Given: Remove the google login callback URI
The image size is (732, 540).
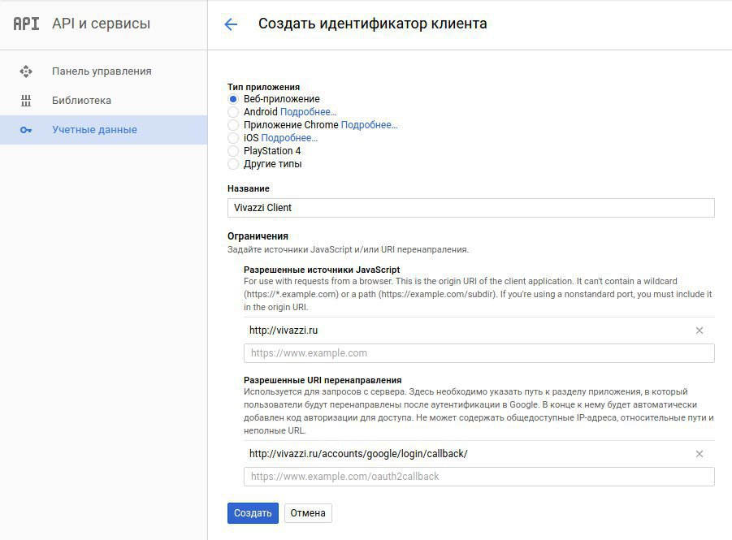Looking at the screenshot, I should click(x=700, y=454).
